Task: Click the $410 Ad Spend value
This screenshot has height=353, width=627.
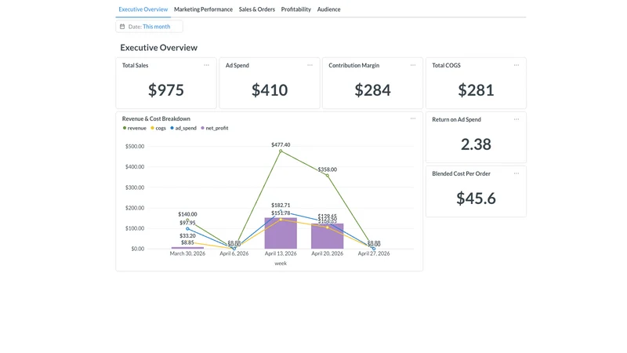Action: pyautogui.click(x=270, y=90)
